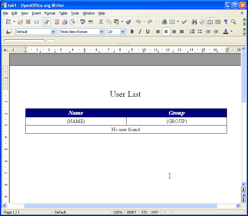Justify the text

click(182, 32)
